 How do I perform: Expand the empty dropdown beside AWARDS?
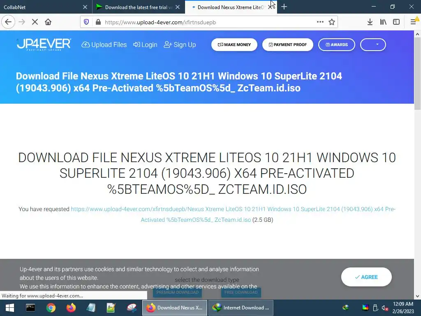373,44
